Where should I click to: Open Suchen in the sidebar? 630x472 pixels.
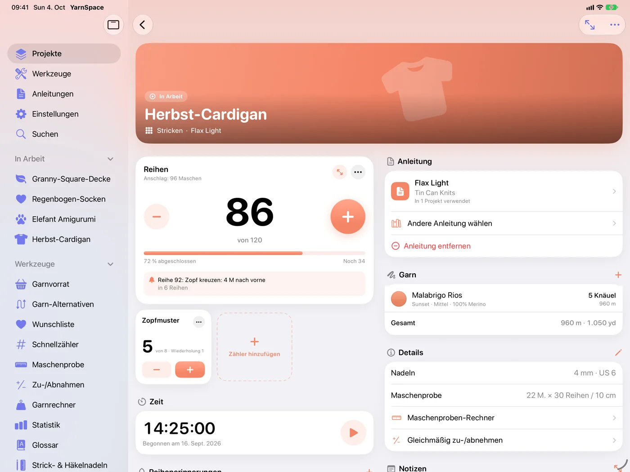click(64, 134)
